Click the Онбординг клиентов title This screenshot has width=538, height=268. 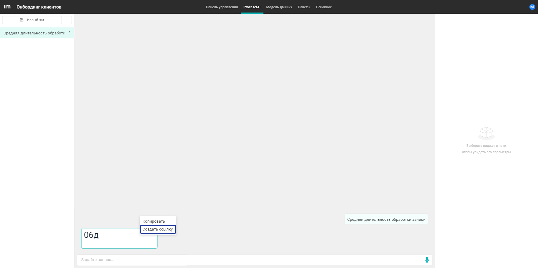point(39,7)
